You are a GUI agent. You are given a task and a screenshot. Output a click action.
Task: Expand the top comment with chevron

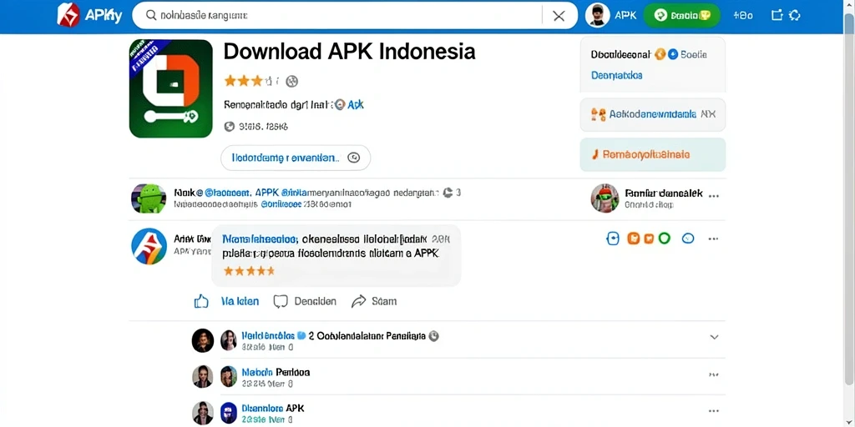coord(715,337)
